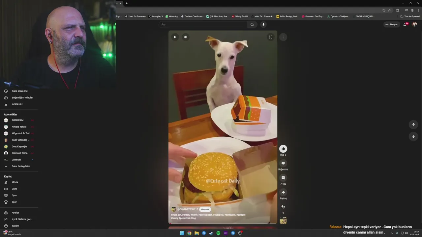
Task: Open a new browser tab
Action: [x=127, y=3]
